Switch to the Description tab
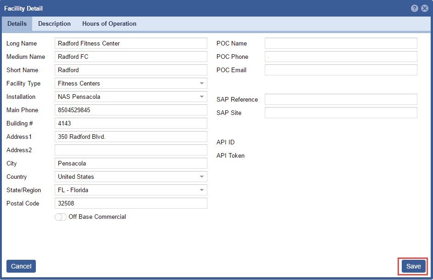Screen dimensions: 433x280 pyautogui.click(x=54, y=24)
